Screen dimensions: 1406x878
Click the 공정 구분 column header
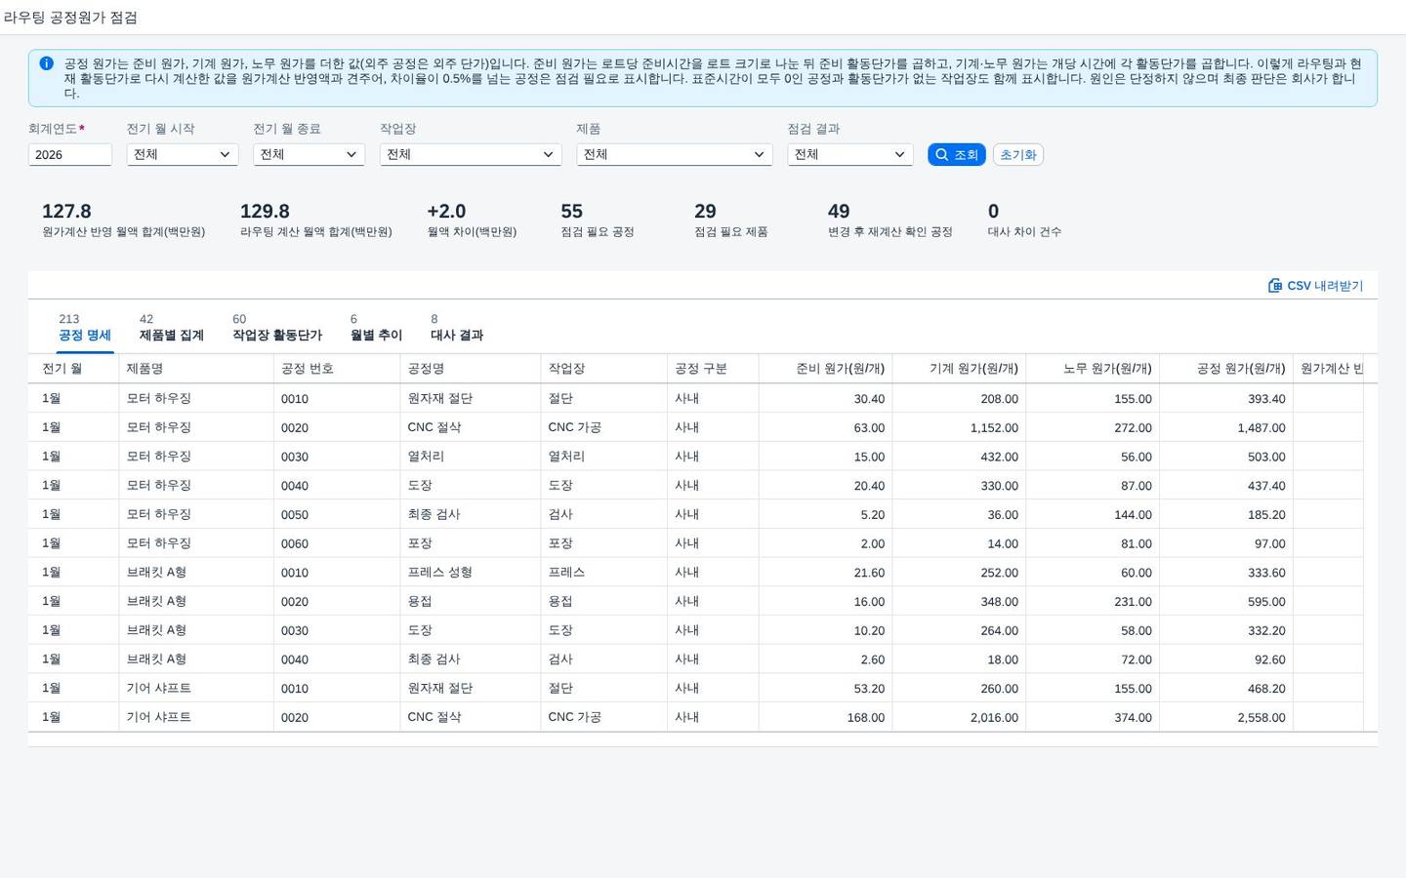[713, 369]
